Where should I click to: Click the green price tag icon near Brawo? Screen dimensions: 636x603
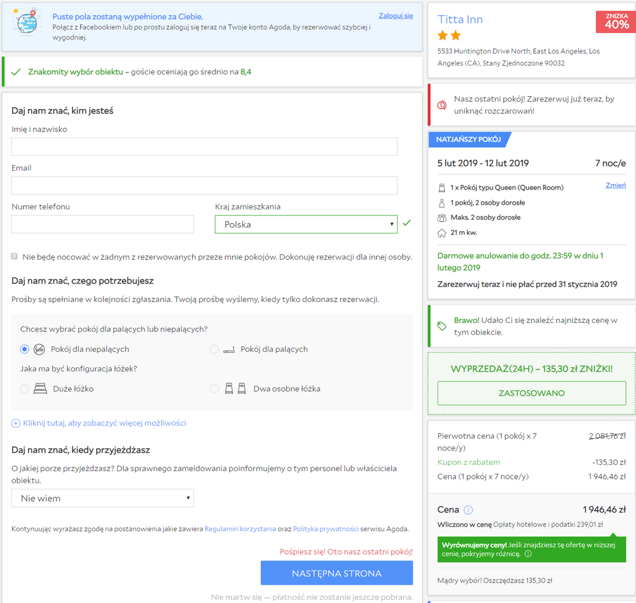(442, 325)
